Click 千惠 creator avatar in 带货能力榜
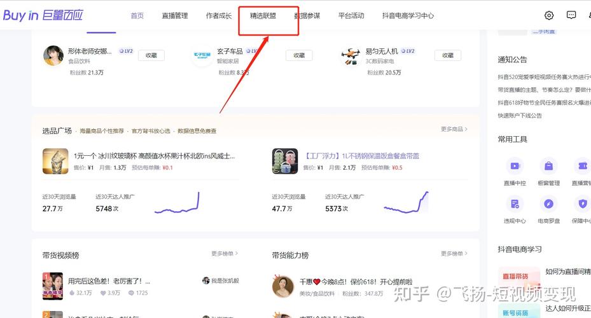591x318 pixels. 282,286
